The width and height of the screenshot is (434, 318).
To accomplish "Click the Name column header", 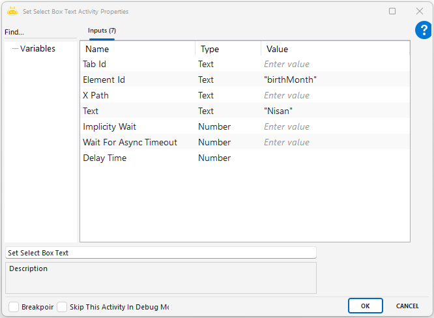I will pos(137,49).
